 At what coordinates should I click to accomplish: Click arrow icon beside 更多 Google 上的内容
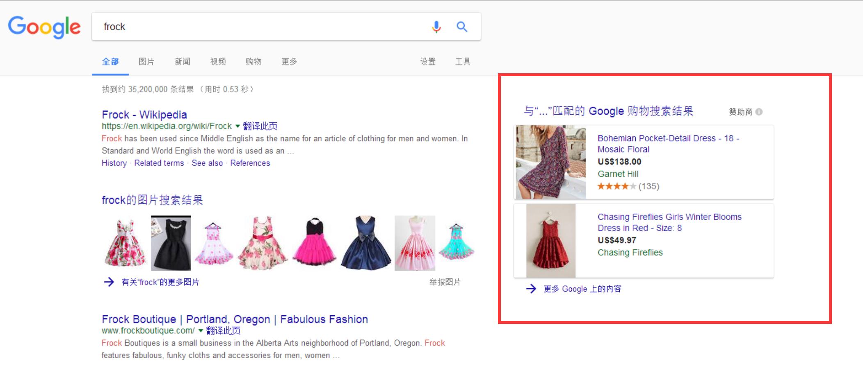531,289
